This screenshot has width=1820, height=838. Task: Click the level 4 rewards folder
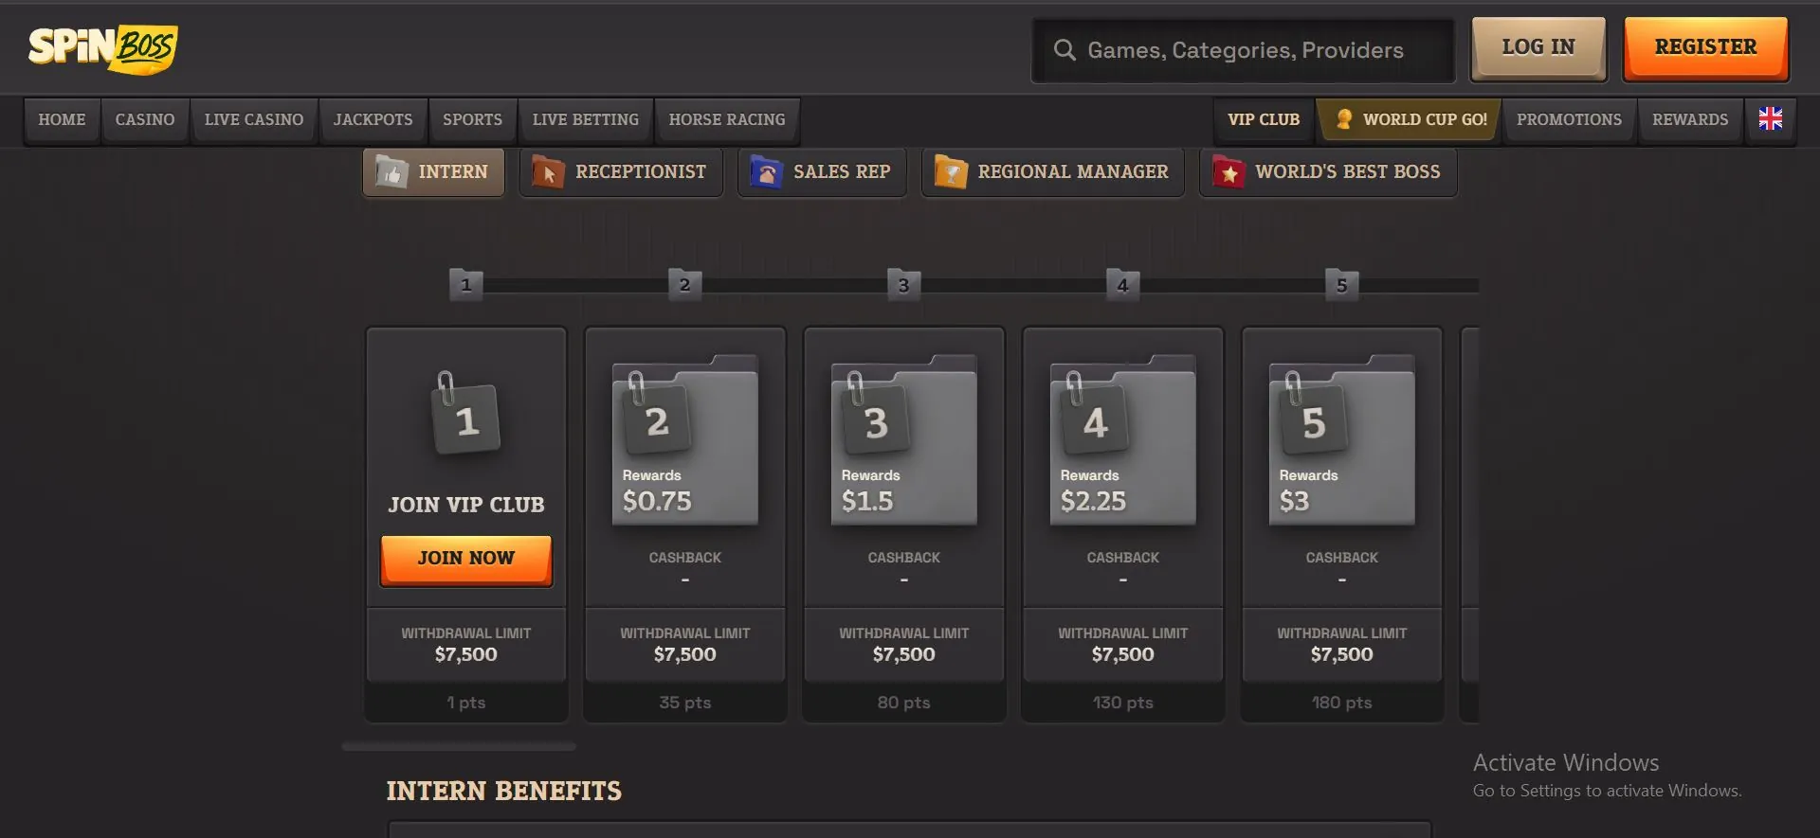1123,440
